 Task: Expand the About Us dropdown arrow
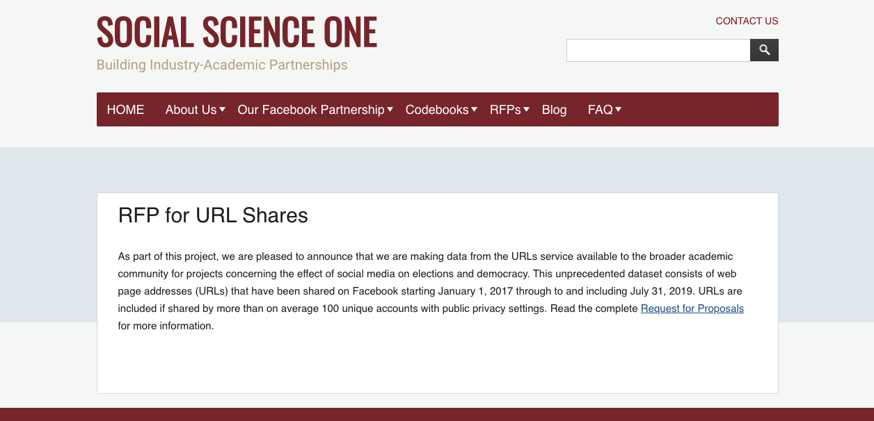pos(222,109)
